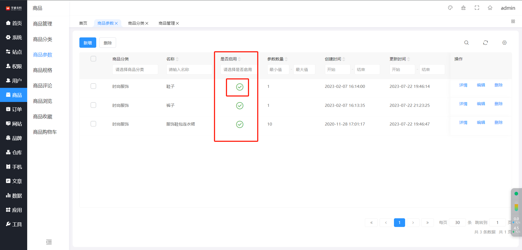522x250 pixels.
Task: Close the 商品分类 tab
Action: [x=147, y=23]
